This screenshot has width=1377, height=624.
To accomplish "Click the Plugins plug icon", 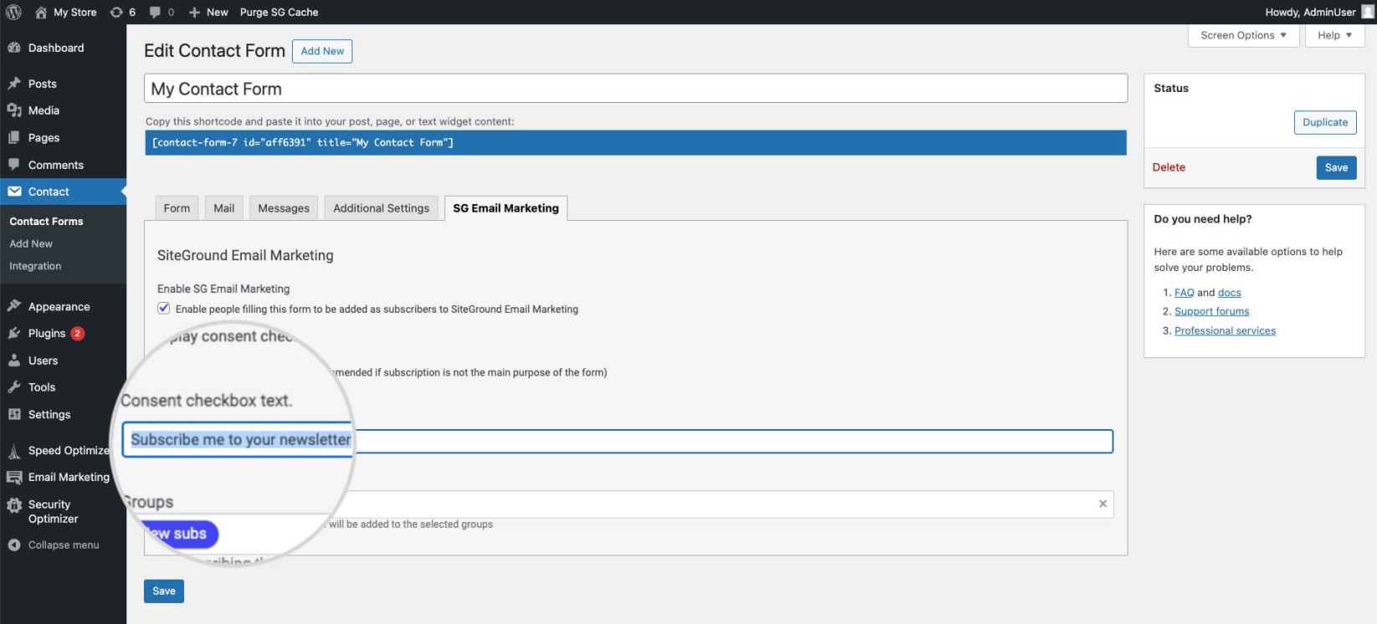I will [14, 333].
